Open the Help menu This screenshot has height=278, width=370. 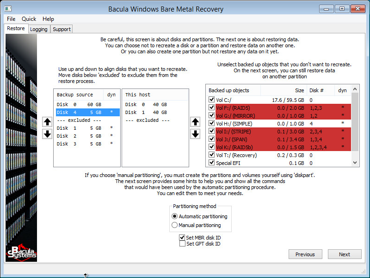[48, 19]
